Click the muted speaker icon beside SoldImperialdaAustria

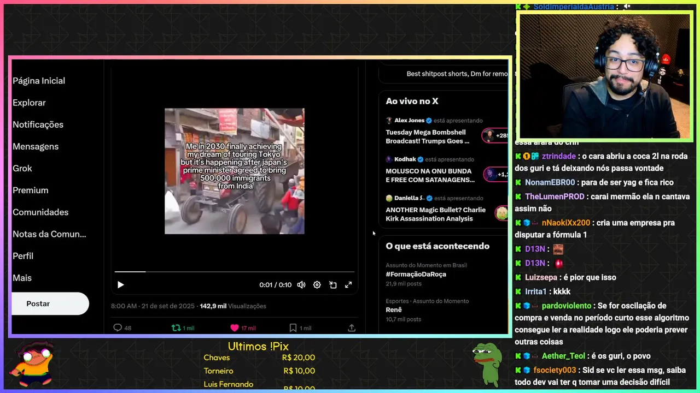[627, 7]
